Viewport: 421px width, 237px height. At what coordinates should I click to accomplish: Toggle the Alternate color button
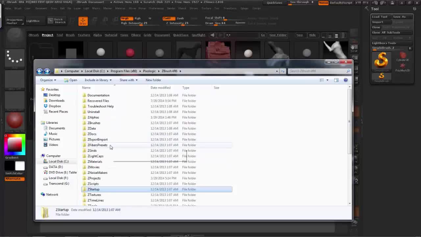14,179
